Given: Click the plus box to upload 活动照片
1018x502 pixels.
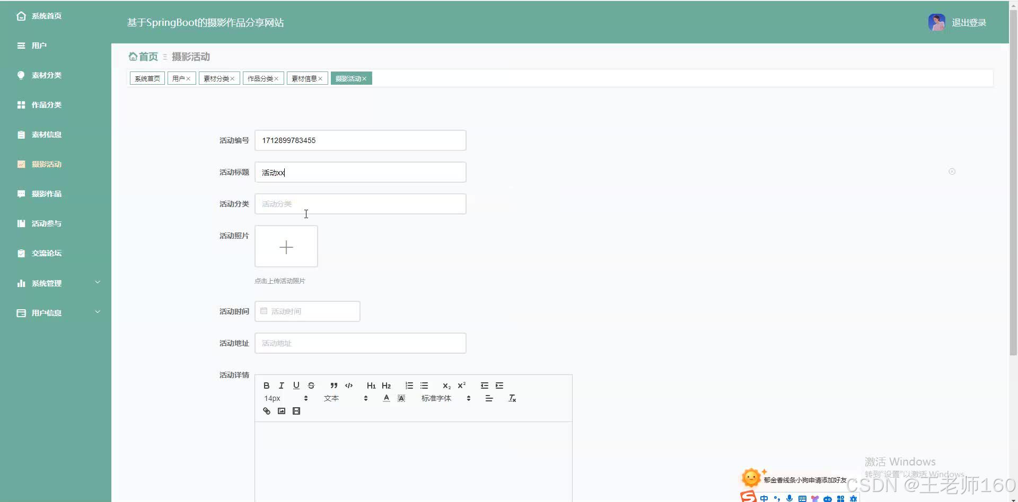Looking at the screenshot, I should tap(286, 246).
